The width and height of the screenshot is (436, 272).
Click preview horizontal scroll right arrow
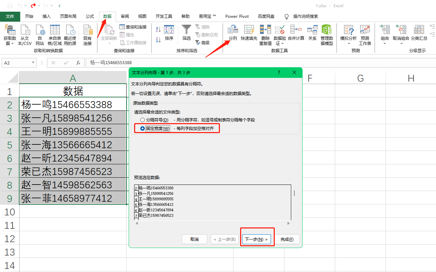[x=288, y=223]
